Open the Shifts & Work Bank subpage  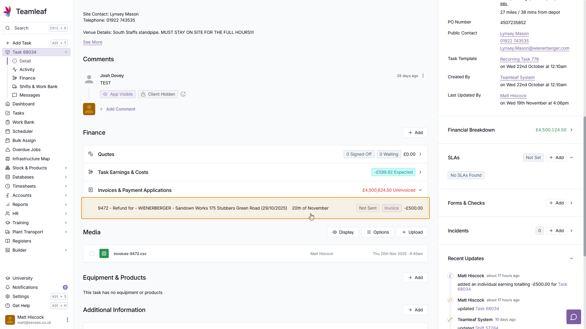(38, 87)
